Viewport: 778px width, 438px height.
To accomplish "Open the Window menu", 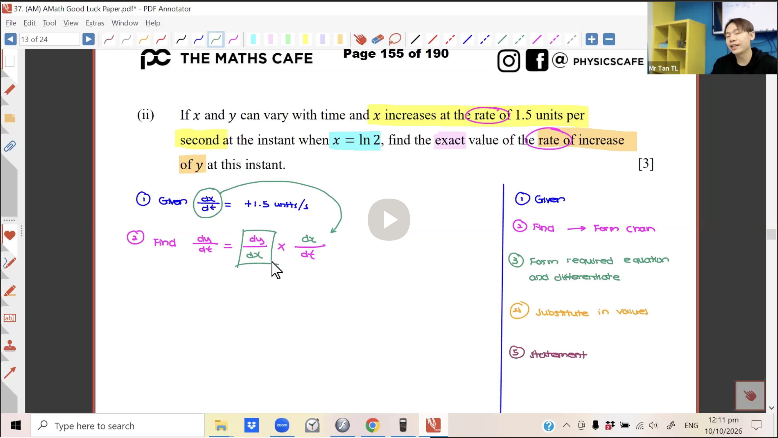I will coord(125,23).
